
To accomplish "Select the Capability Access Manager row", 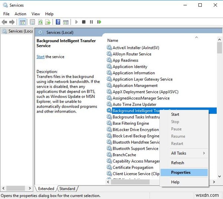I will tap(133, 161).
